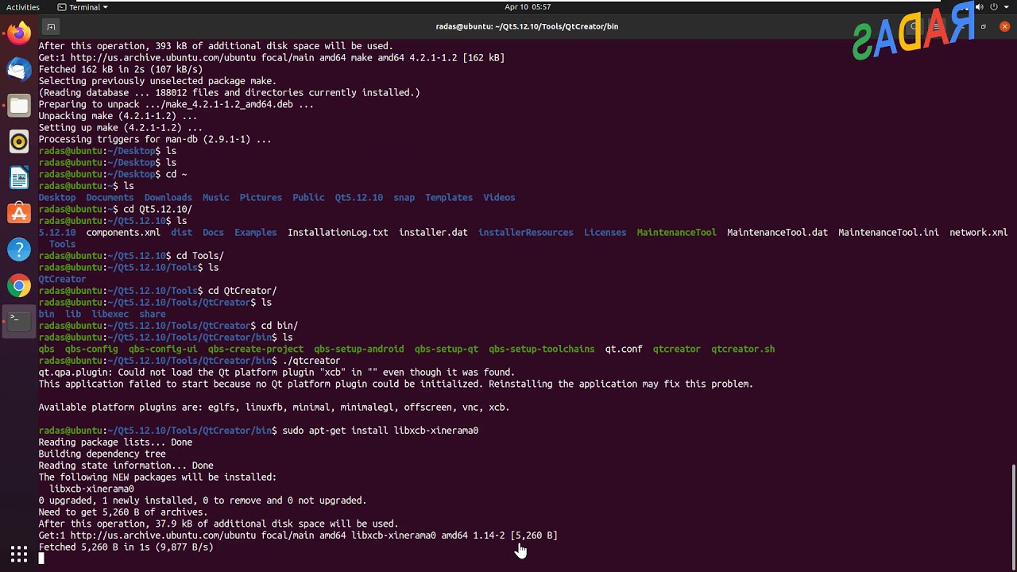Click the 'qt.conf' file name
This screenshot has height=572, width=1017.
(x=624, y=349)
